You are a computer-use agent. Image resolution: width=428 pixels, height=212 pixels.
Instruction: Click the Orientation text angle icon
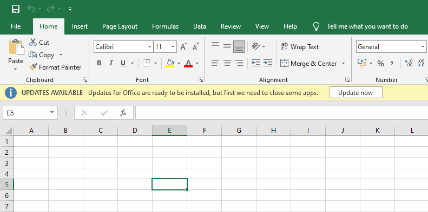[256, 46]
